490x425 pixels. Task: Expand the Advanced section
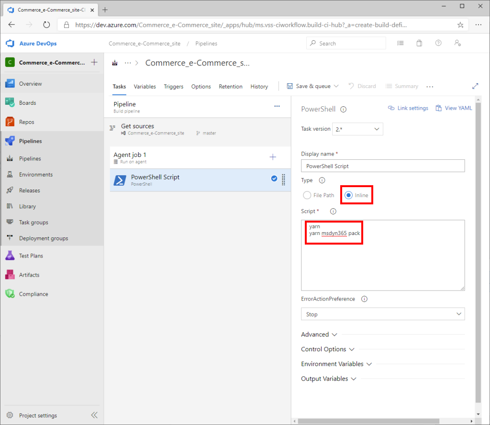click(319, 334)
